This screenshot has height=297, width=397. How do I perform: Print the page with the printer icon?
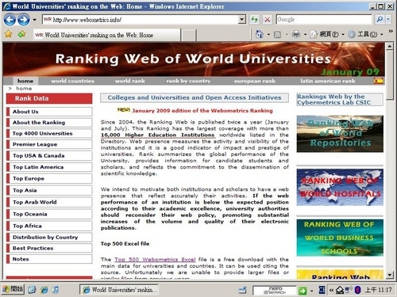296,34
